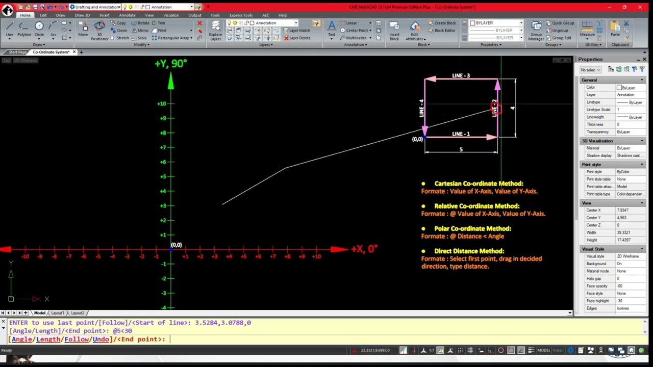Image resolution: width=653 pixels, height=367 pixels.
Task: Open the No selection dropdown in Properties
Action: coord(590,70)
